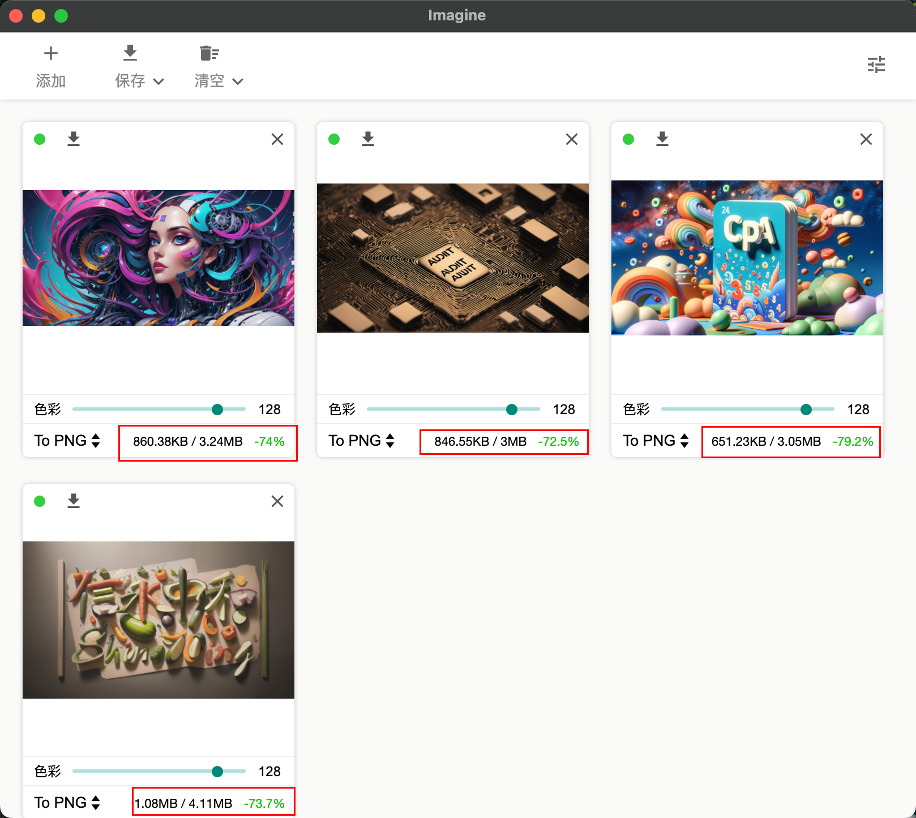Change the To PNG format for the circuit board image

point(362,441)
